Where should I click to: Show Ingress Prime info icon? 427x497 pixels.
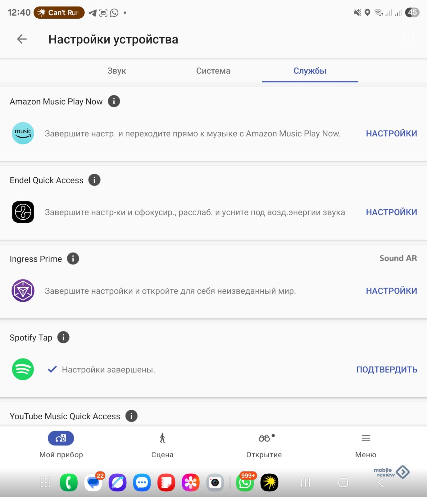(73, 258)
